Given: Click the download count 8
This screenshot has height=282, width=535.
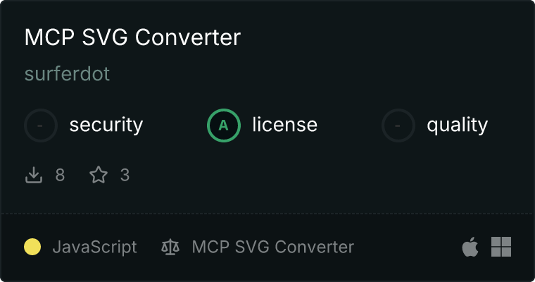Looking at the screenshot, I should coord(60,175).
